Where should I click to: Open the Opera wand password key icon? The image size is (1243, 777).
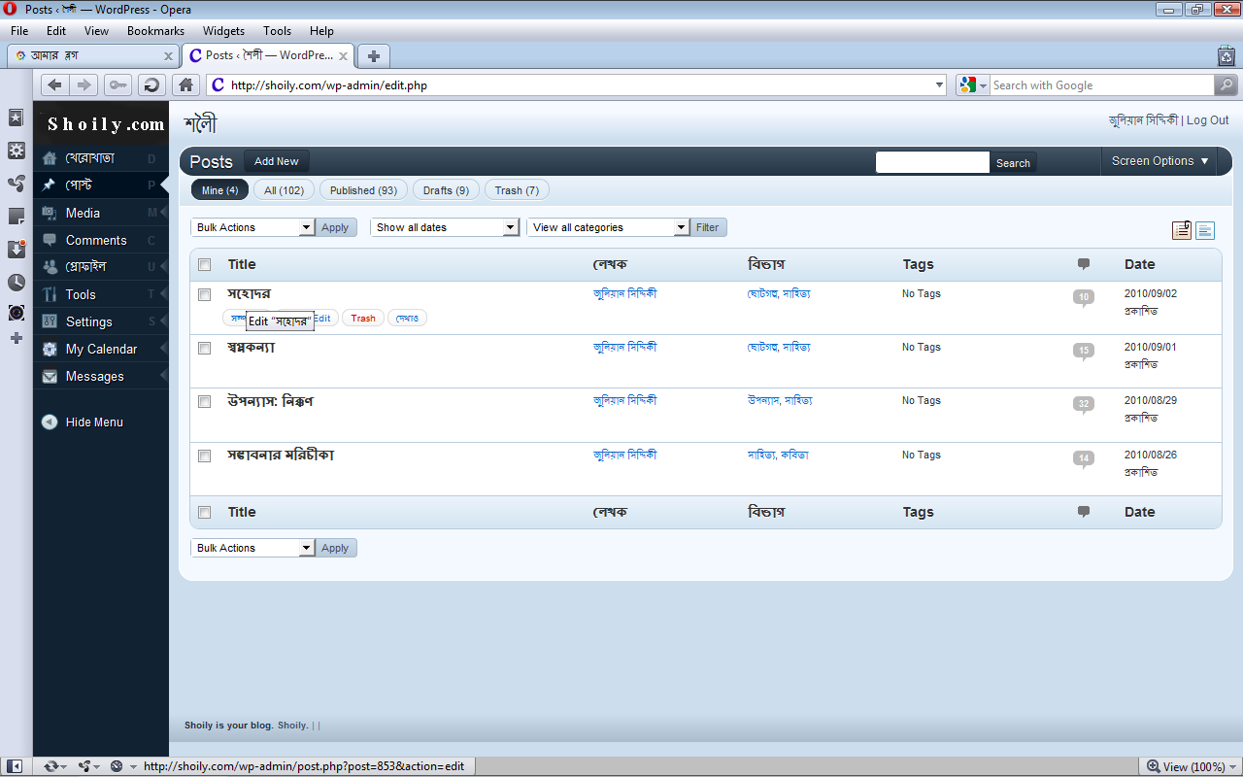tap(118, 85)
